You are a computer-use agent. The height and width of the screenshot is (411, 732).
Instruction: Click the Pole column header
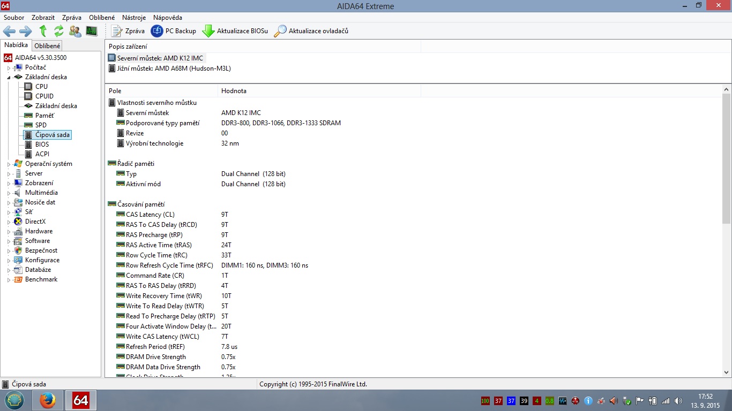[x=161, y=91]
